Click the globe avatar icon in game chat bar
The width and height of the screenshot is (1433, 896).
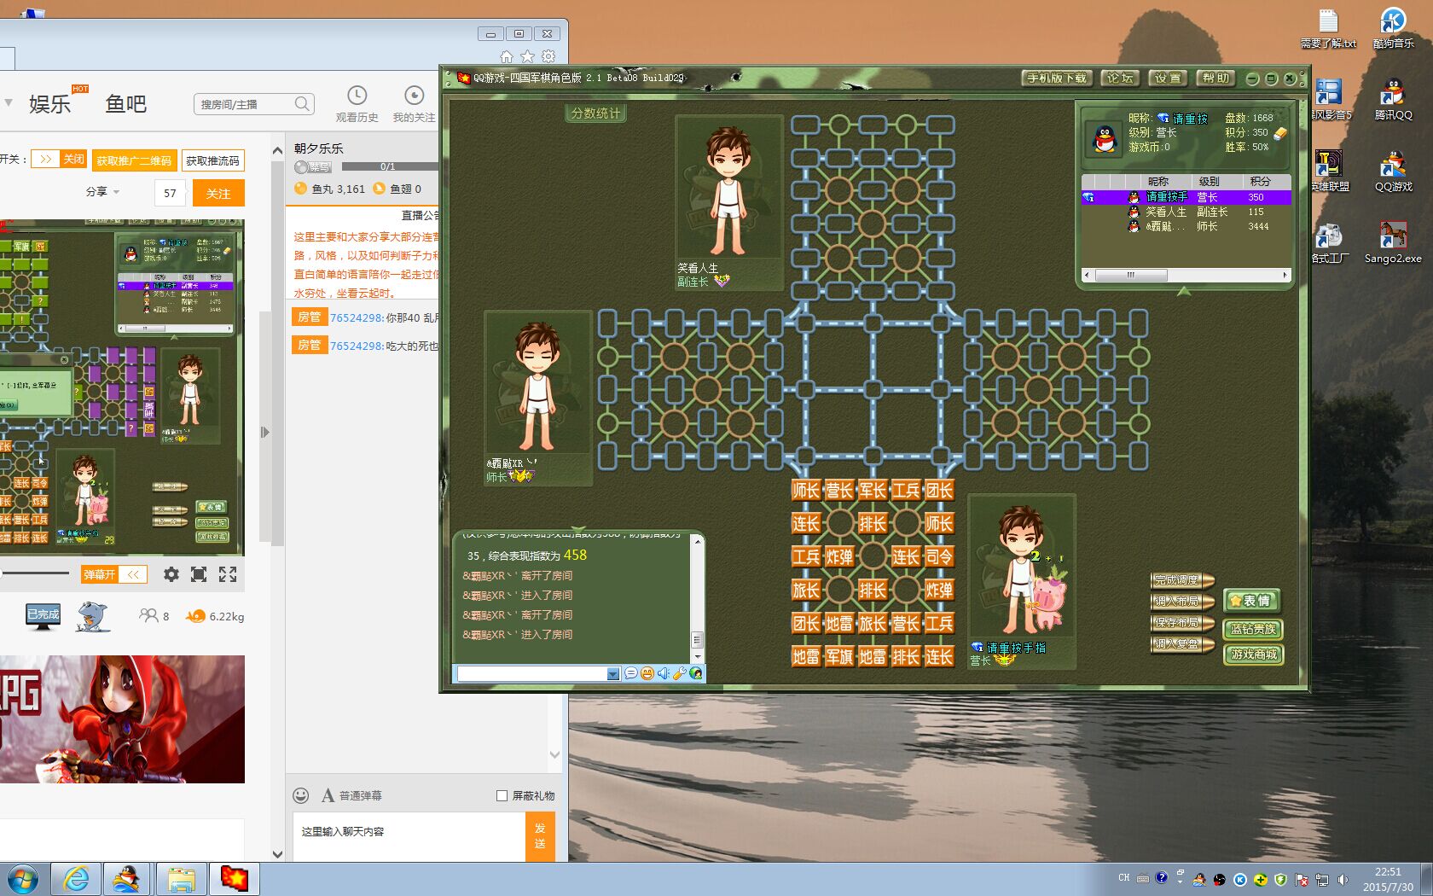click(x=696, y=673)
